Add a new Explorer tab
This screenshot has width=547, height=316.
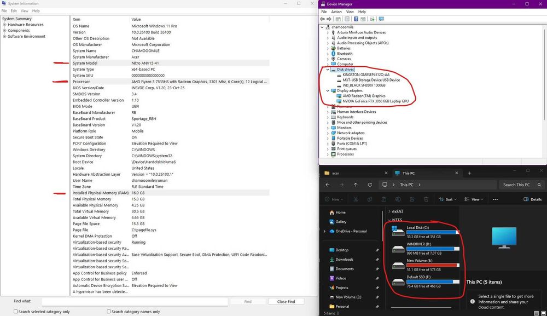469,173
